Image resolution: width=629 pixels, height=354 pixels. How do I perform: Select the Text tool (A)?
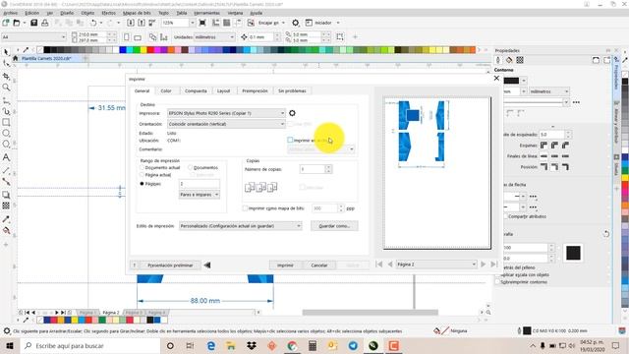(x=6, y=157)
